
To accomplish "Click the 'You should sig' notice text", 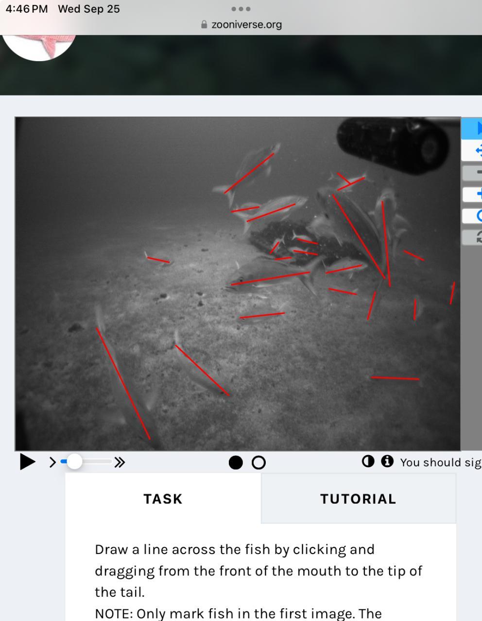I will pos(441,462).
